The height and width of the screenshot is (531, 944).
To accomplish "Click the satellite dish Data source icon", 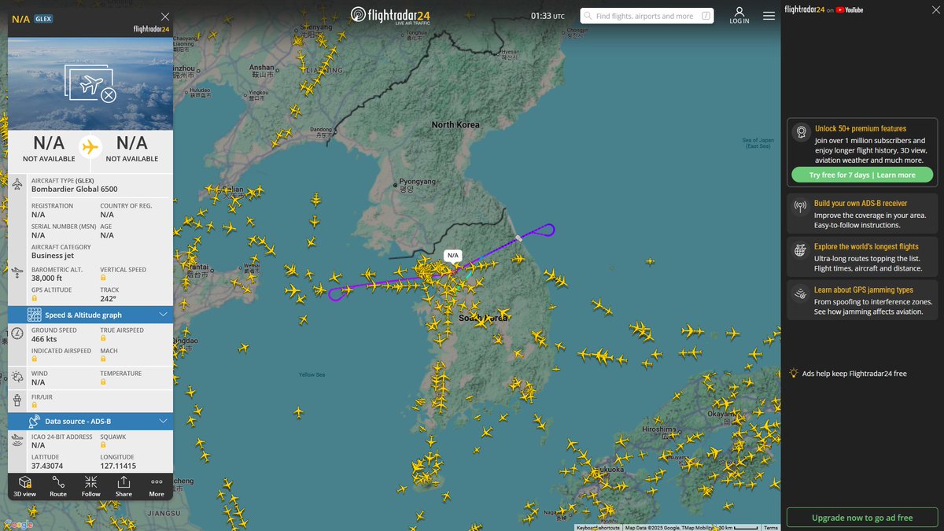I will tap(34, 421).
